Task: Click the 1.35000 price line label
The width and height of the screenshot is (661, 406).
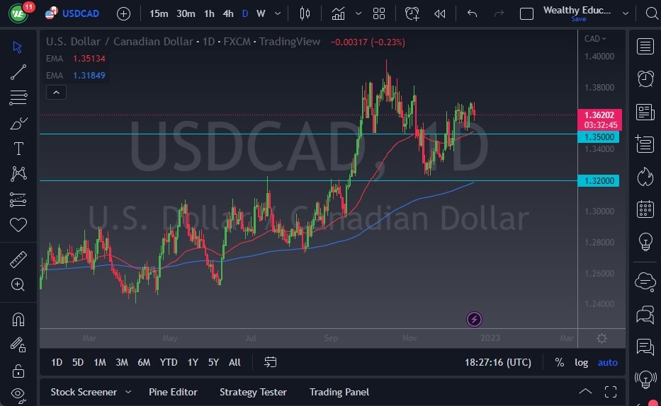Action: pyautogui.click(x=598, y=137)
